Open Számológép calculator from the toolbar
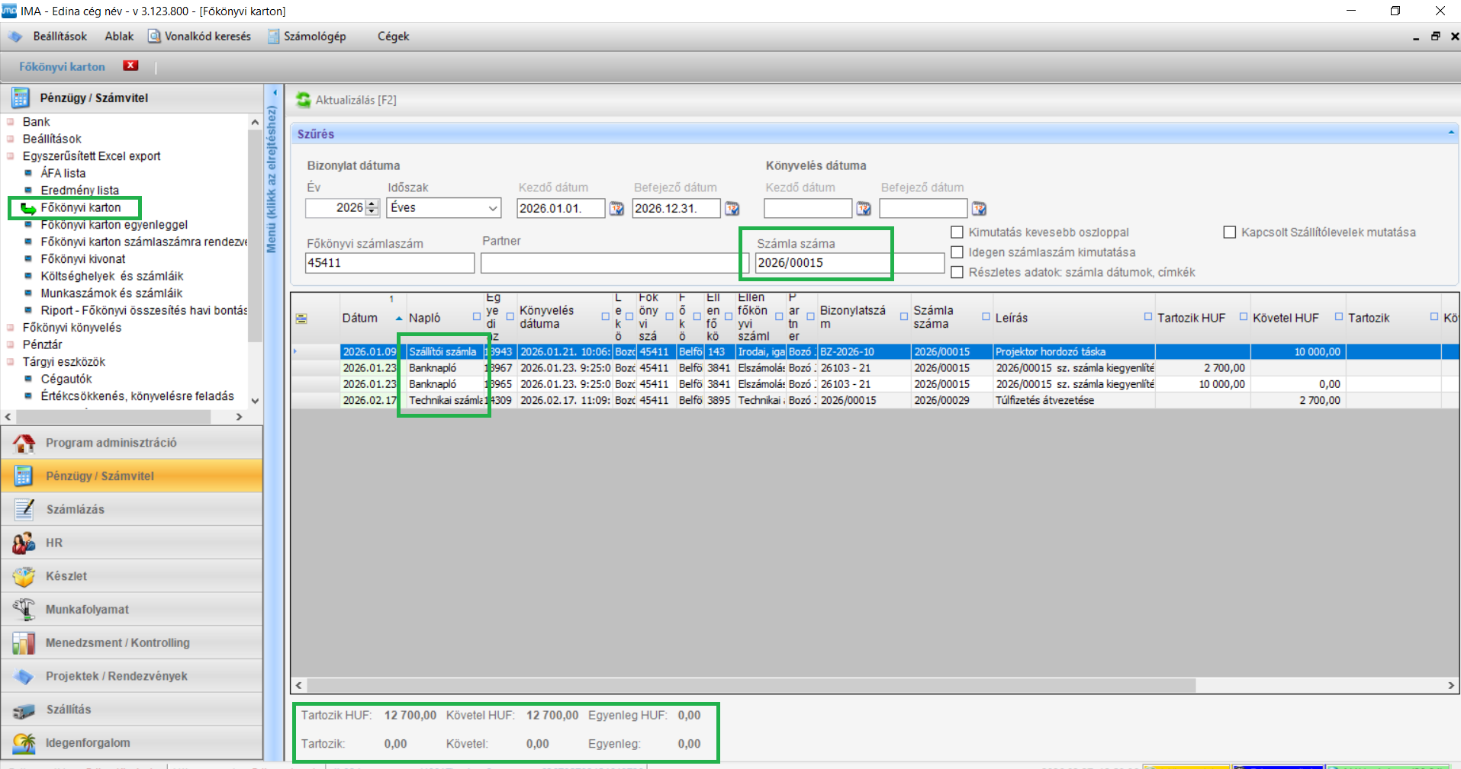Image resolution: width=1461 pixels, height=769 pixels. click(x=307, y=37)
